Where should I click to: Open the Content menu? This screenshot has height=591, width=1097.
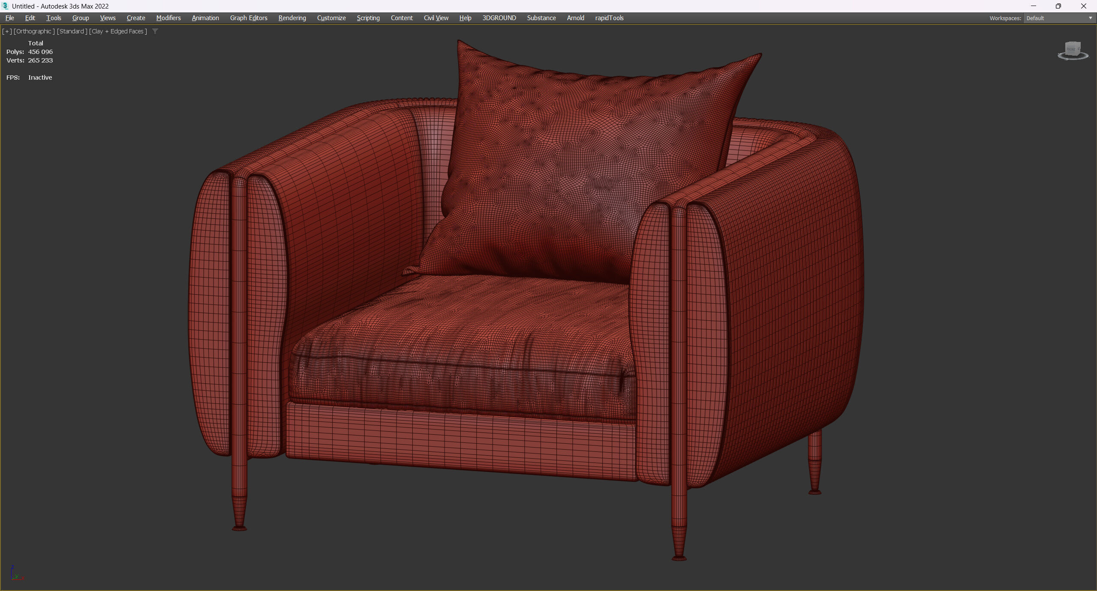coord(402,18)
